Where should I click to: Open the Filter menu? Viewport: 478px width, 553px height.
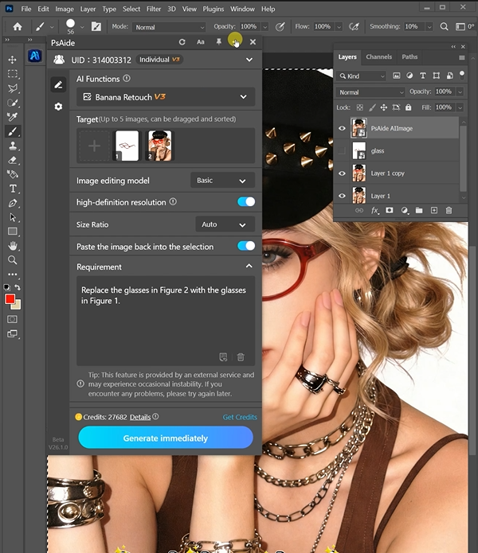pos(153,9)
